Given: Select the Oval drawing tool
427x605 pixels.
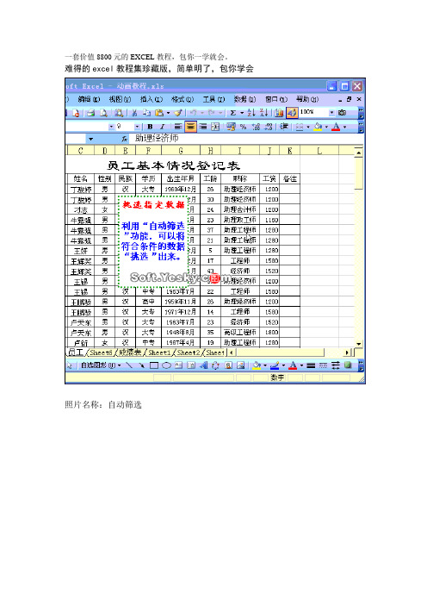Looking at the screenshot, I should pos(166,365).
